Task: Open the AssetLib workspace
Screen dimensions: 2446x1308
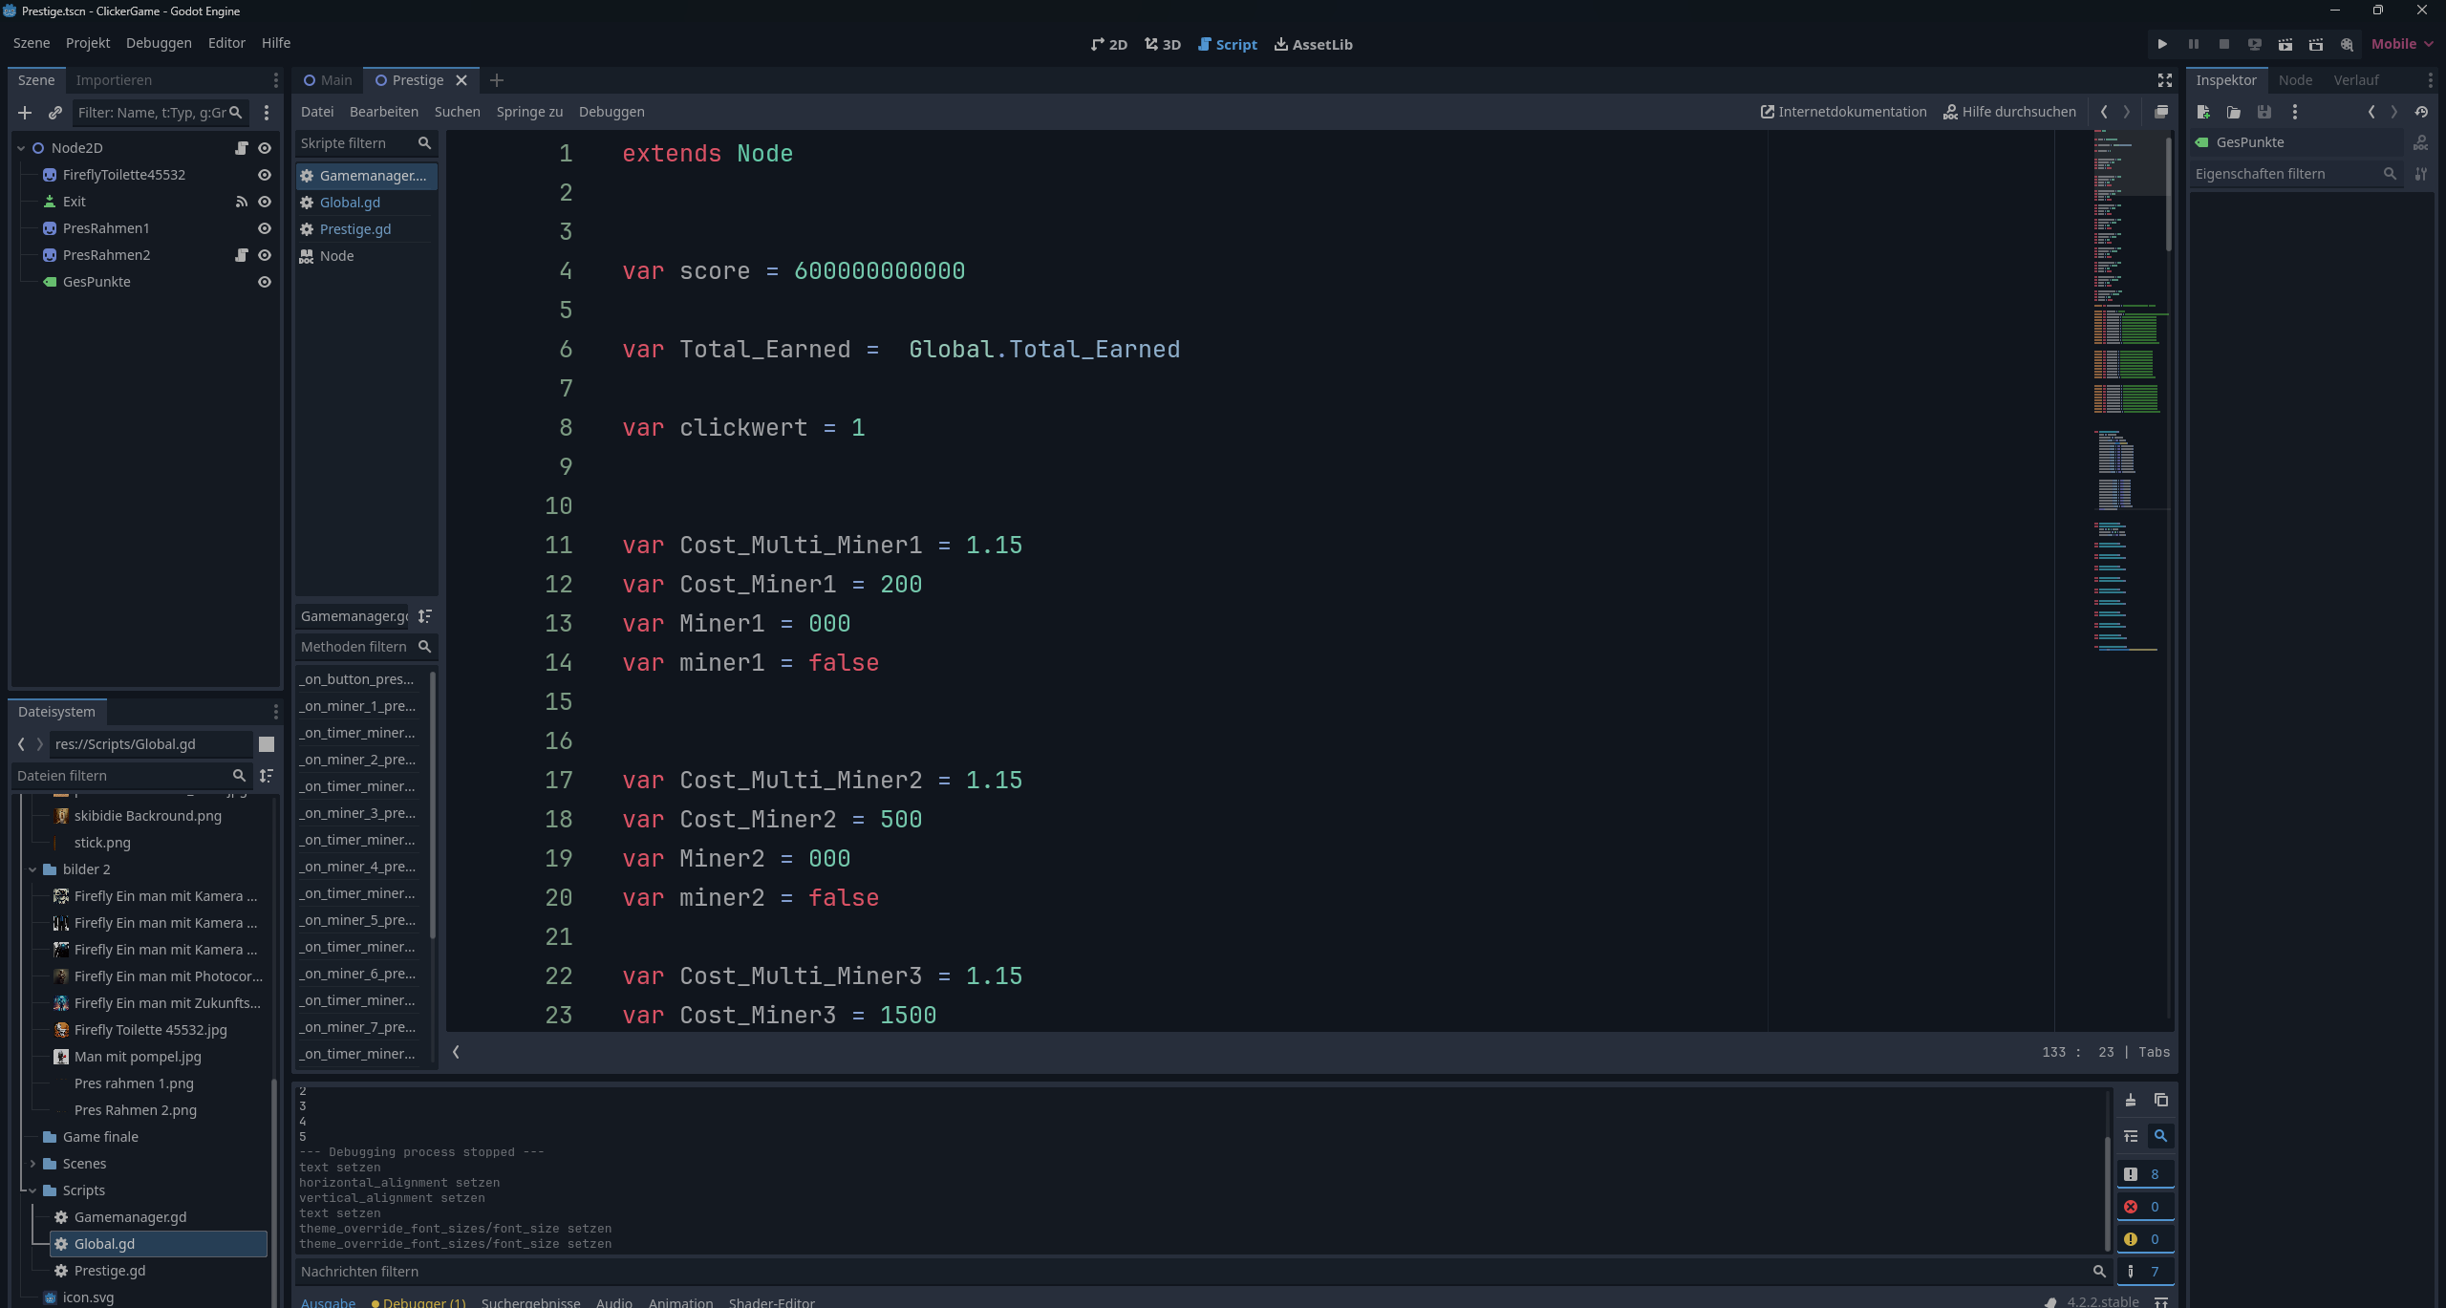Action: [1314, 44]
